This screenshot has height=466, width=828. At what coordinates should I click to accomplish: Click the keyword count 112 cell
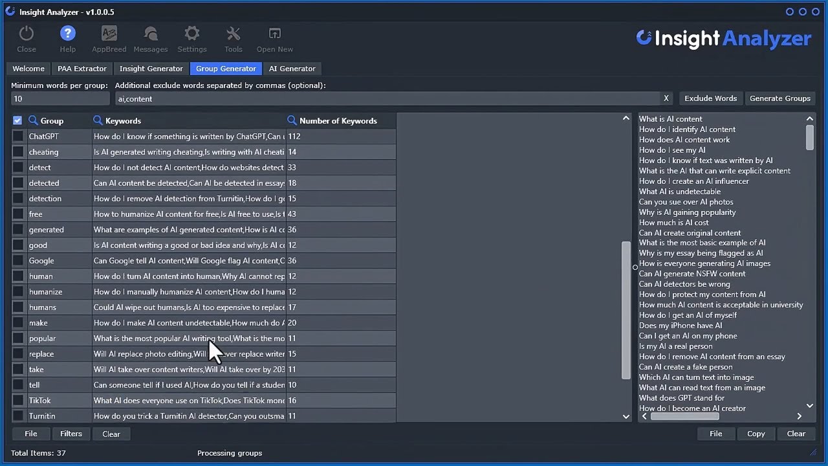341,137
